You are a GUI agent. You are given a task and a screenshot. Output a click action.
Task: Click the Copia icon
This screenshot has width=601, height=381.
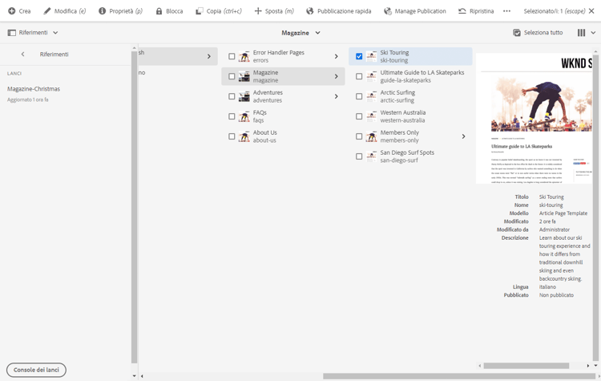click(200, 11)
